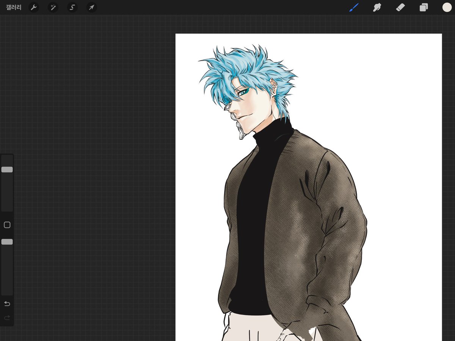Screen dimensions: 455x341
Task: Click the brush opacity slider handle
Action: click(x=7, y=242)
